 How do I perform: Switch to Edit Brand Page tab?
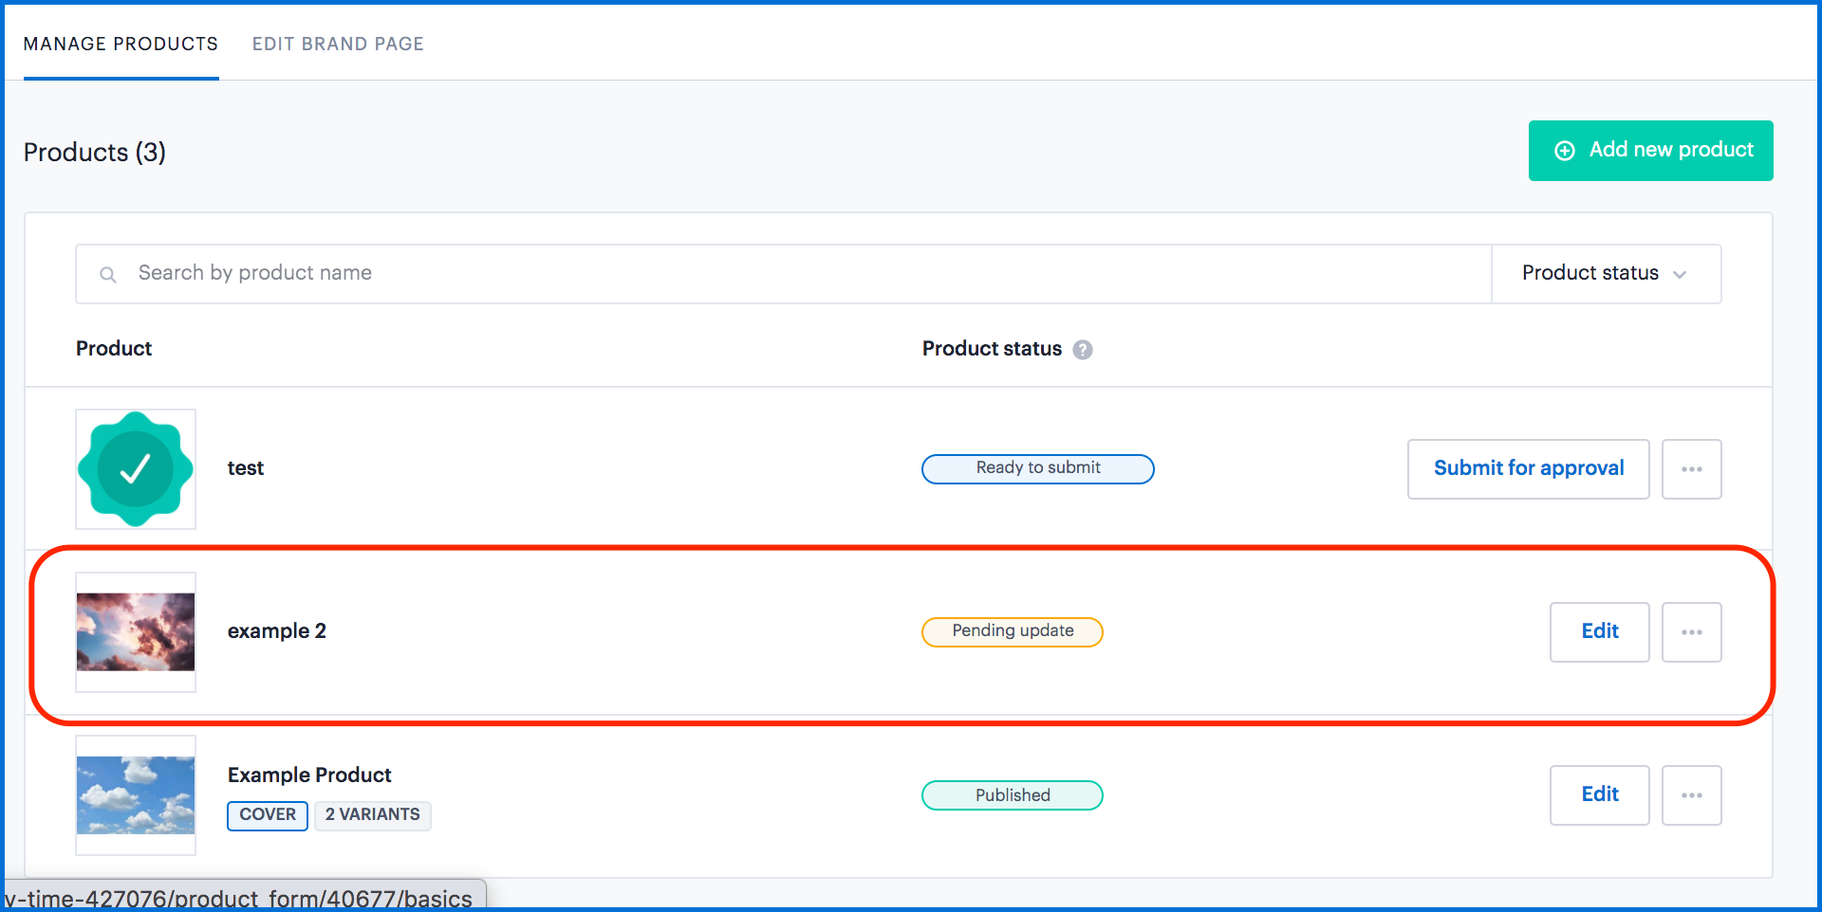pyautogui.click(x=338, y=44)
